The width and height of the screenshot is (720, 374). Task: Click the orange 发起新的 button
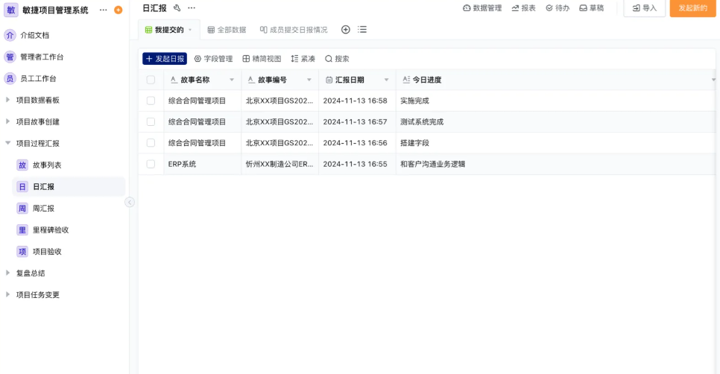(692, 8)
